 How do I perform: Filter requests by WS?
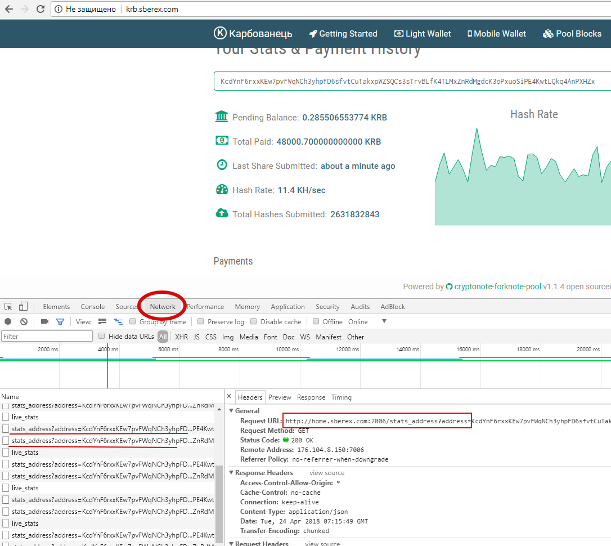tap(305, 337)
